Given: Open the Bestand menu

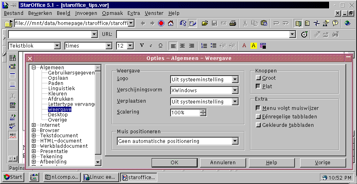Looking at the screenshot, I should point(14,13).
